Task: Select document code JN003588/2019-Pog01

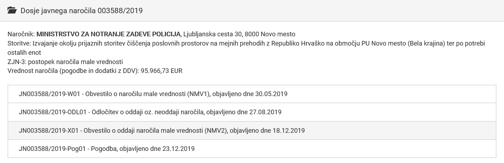Action: coord(52,149)
